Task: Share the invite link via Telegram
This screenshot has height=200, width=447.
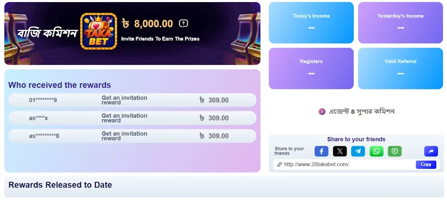Action: click(x=358, y=151)
